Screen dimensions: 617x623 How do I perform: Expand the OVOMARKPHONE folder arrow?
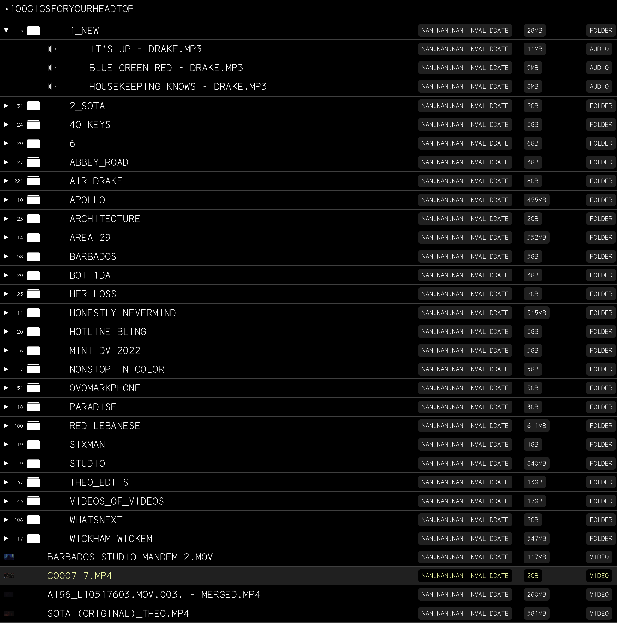pyautogui.click(x=6, y=388)
